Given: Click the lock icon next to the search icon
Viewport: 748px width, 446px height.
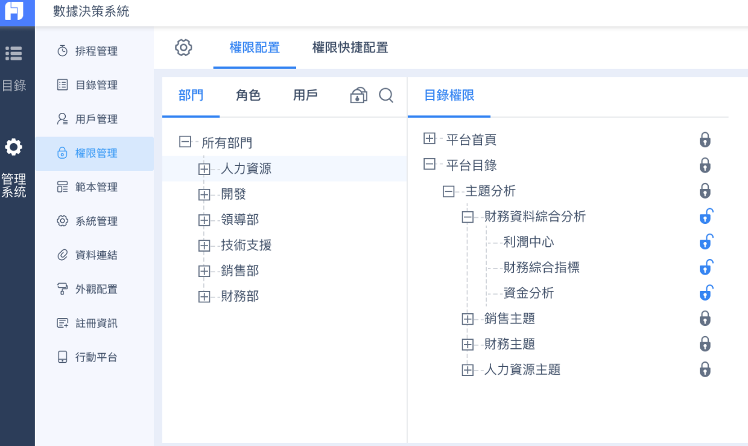Looking at the screenshot, I should point(358,95).
